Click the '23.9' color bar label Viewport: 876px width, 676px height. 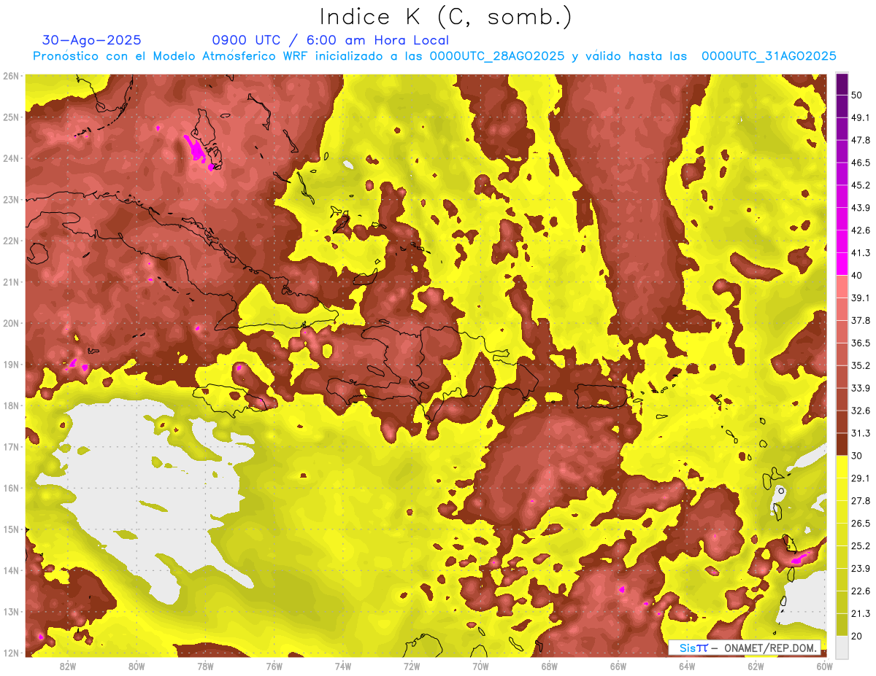(x=860, y=569)
